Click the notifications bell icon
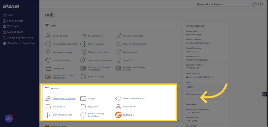The height and width of the screenshot is (127, 268). pyautogui.click(x=254, y=4)
